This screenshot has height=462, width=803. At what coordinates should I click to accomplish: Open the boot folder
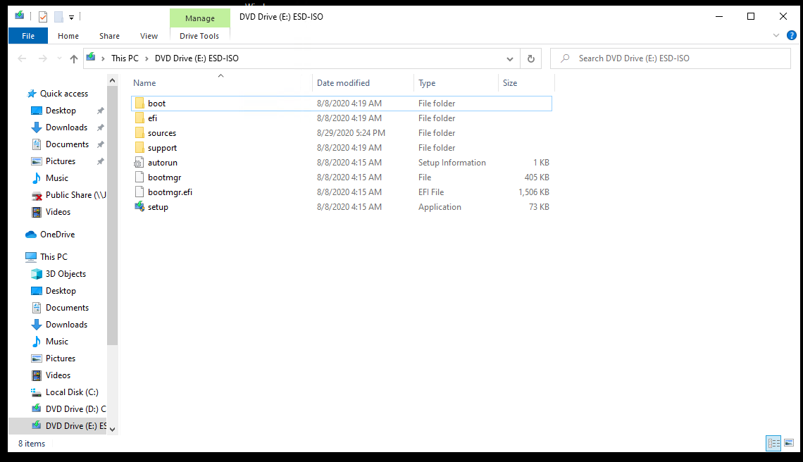coord(156,103)
